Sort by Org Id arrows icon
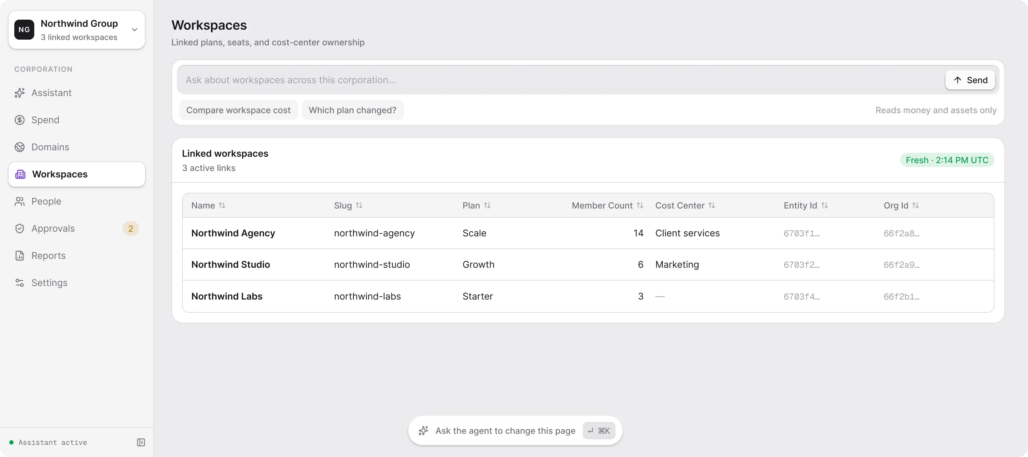Image resolution: width=1028 pixels, height=457 pixels. [x=916, y=205]
